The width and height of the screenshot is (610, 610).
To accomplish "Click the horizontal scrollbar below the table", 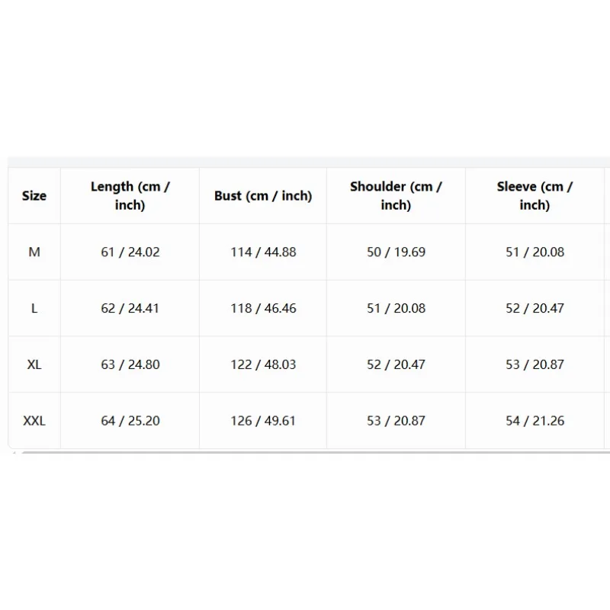I will tap(316, 452).
